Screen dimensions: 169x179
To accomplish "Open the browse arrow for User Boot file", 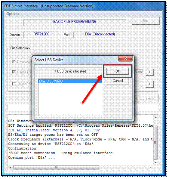I will point(149,84).
